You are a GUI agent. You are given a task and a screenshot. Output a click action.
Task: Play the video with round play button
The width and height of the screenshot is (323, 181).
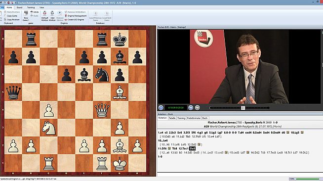(161, 108)
